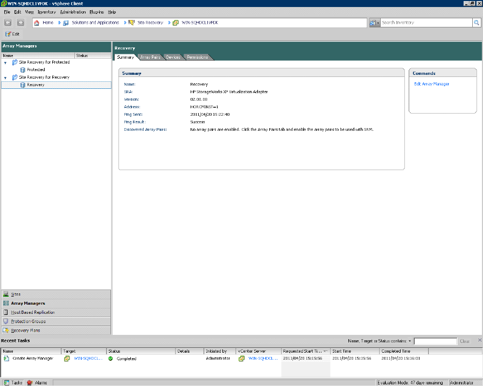
Task: Switch to the Array Pairs tab
Action: [150, 57]
